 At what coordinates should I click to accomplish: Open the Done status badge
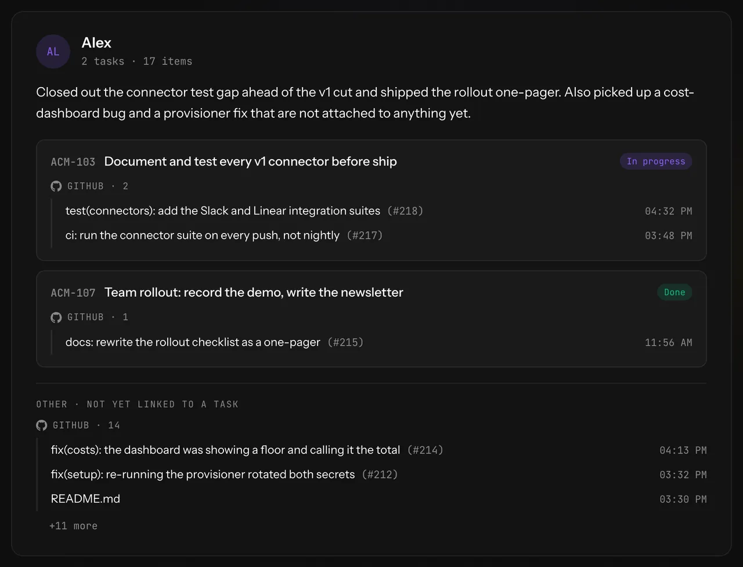tap(675, 292)
